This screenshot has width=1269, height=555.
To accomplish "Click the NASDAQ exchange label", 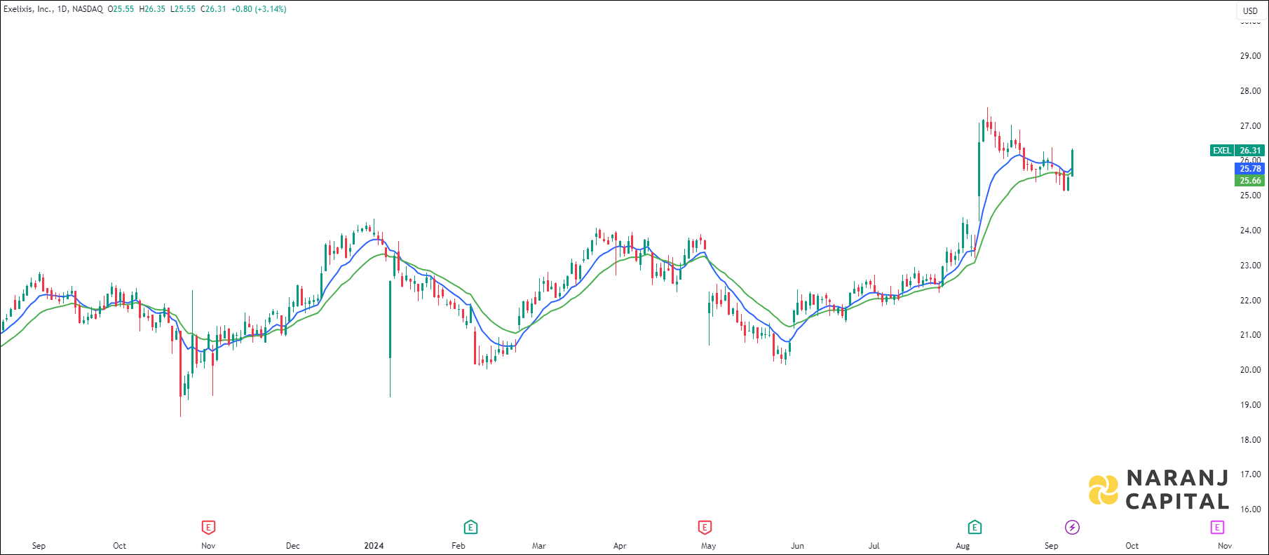I will pyautogui.click(x=88, y=9).
